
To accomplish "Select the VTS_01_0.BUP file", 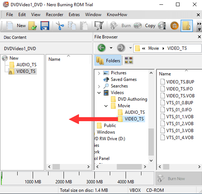I will coord(180,103).
